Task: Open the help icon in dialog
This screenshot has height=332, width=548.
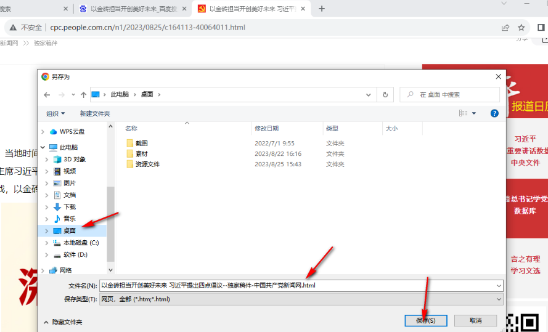Action: click(494, 113)
